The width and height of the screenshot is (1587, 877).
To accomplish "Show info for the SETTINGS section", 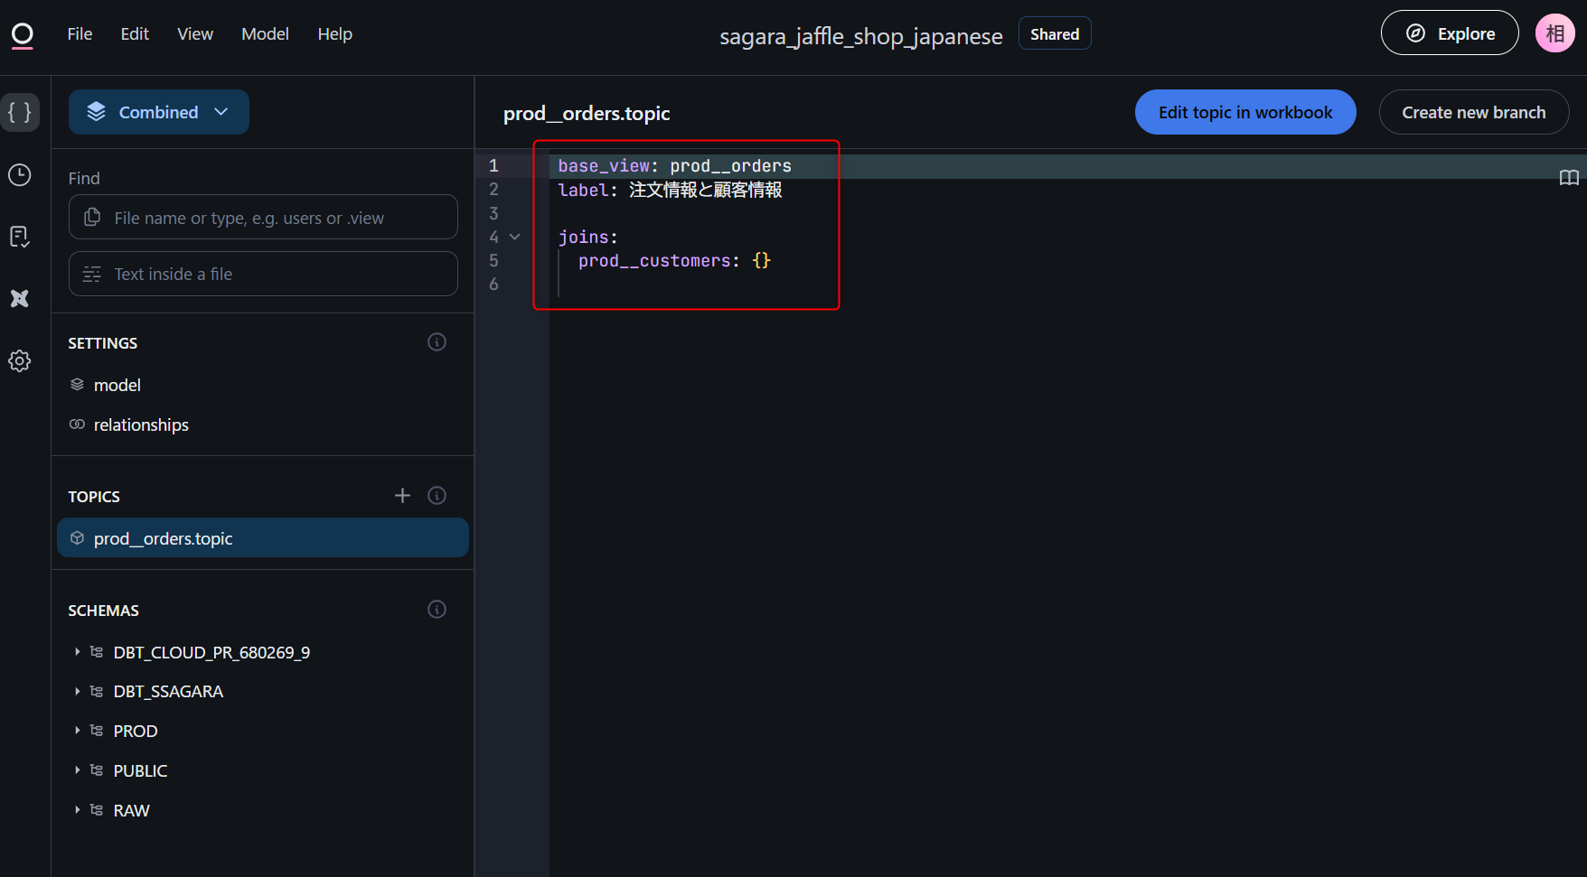I will 437,342.
